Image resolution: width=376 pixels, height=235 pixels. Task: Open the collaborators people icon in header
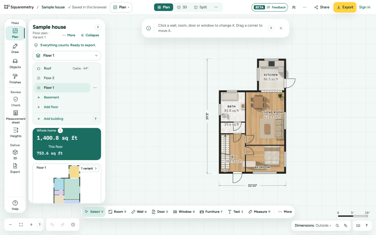tap(294, 7)
